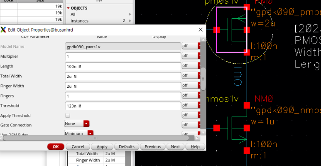Close the Edit Object Properties window

pyautogui.click(x=201, y=30)
